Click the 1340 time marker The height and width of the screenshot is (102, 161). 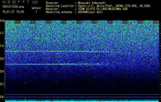(x=156, y=22)
